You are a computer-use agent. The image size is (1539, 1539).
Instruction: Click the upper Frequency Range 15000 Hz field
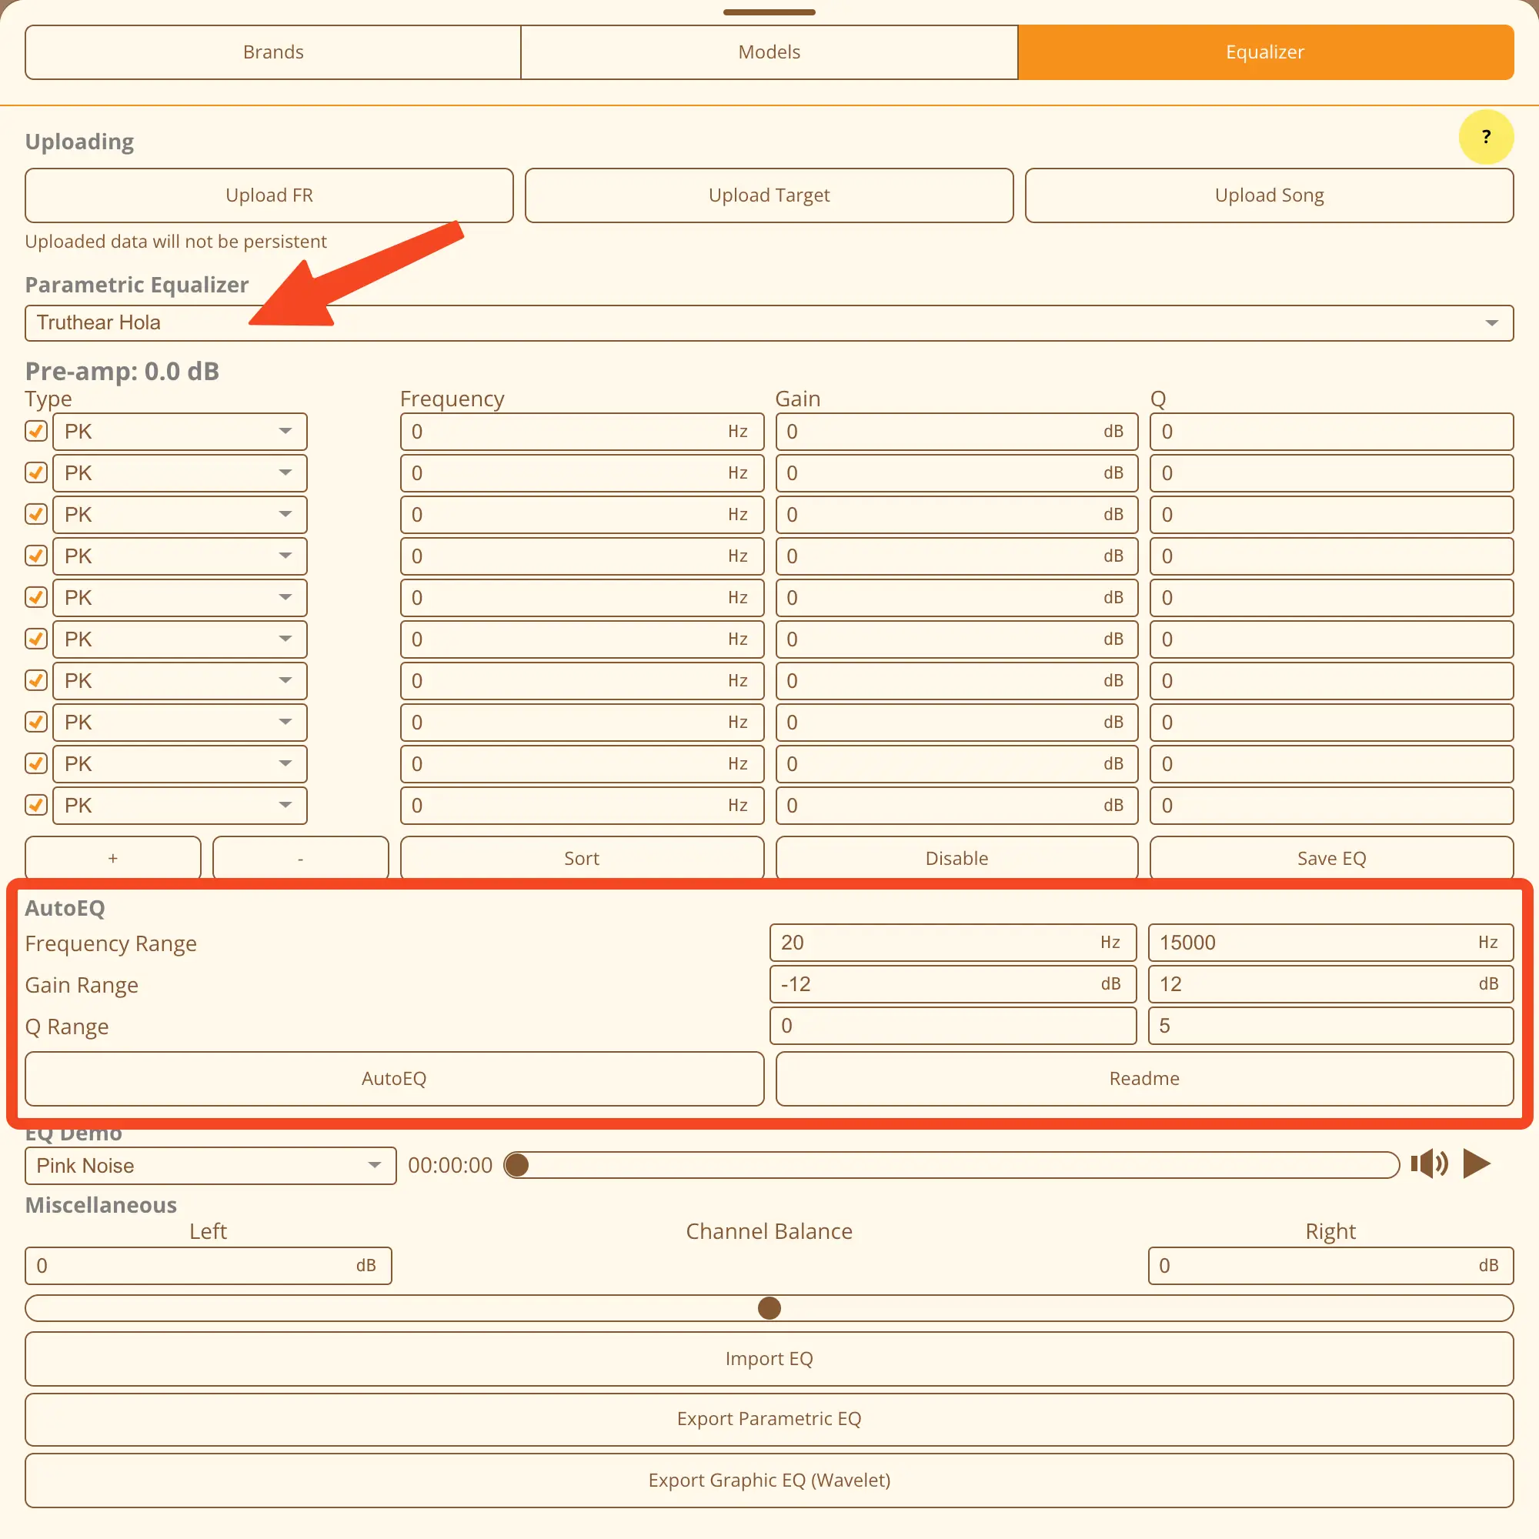pyautogui.click(x=1314, y=943)
